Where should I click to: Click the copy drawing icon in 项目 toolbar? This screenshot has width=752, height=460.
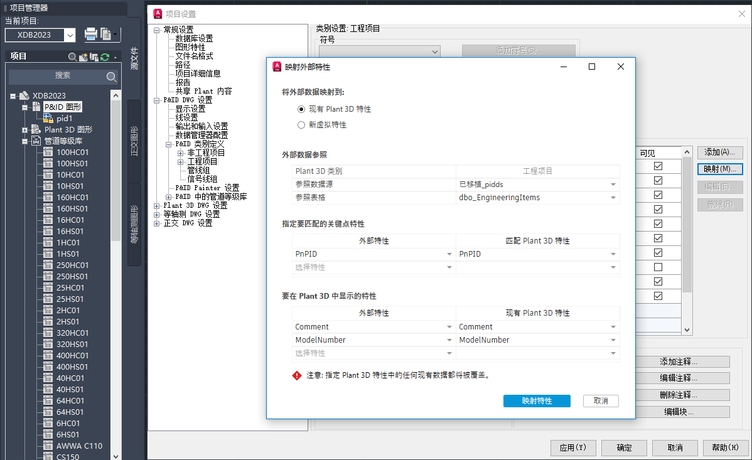pyautogui.click(x=94, y=56)
